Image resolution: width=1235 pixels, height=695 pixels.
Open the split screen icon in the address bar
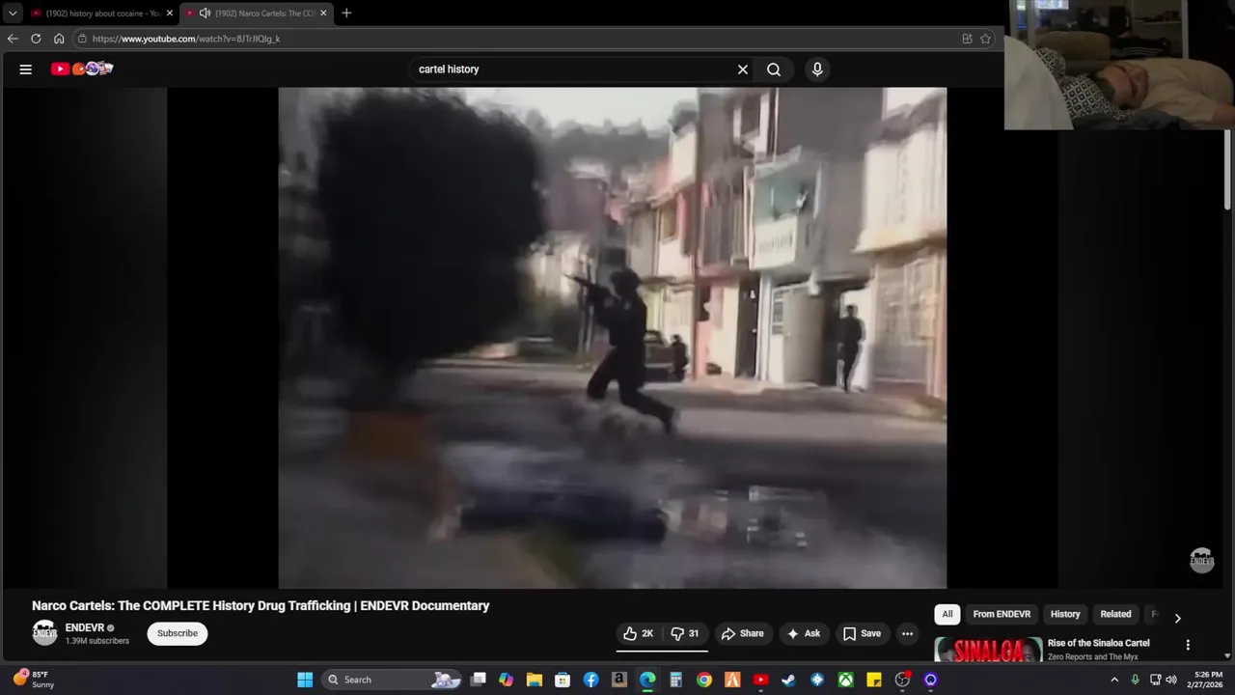pyautogui.click(x=967, y=39)
